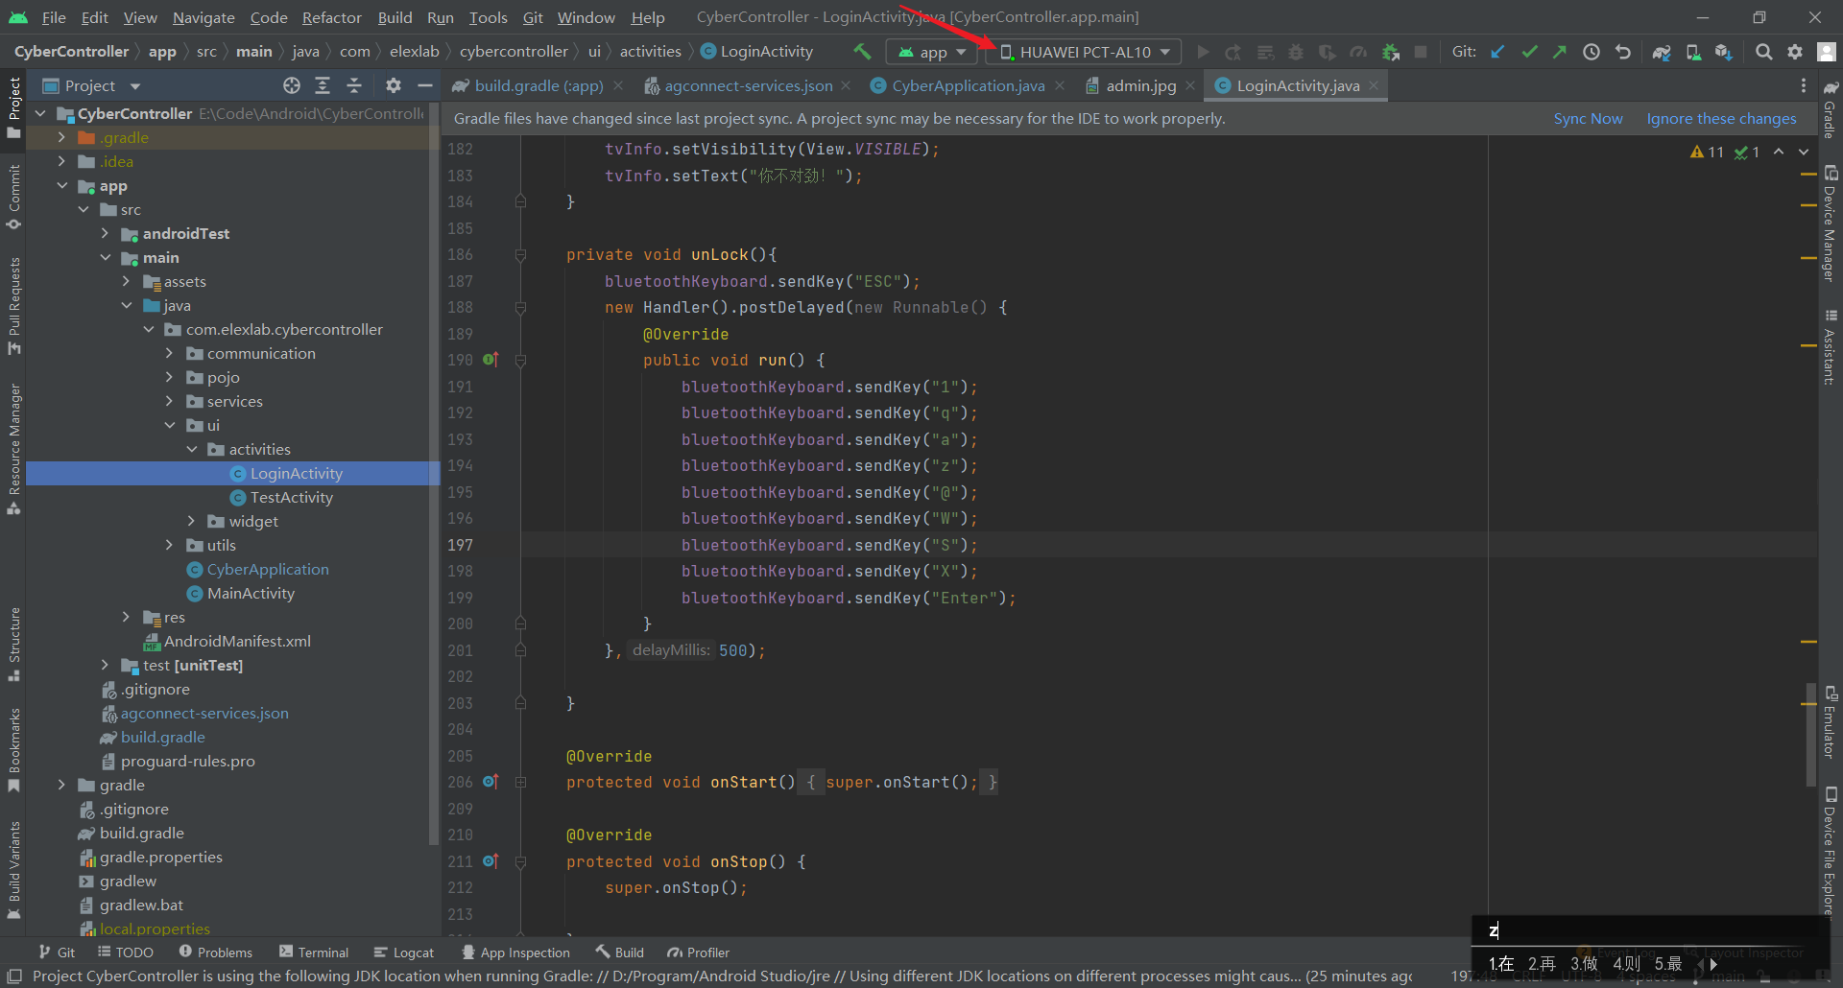Select MainActivity in project tree

pyautogui.click(x=251, y=593)
